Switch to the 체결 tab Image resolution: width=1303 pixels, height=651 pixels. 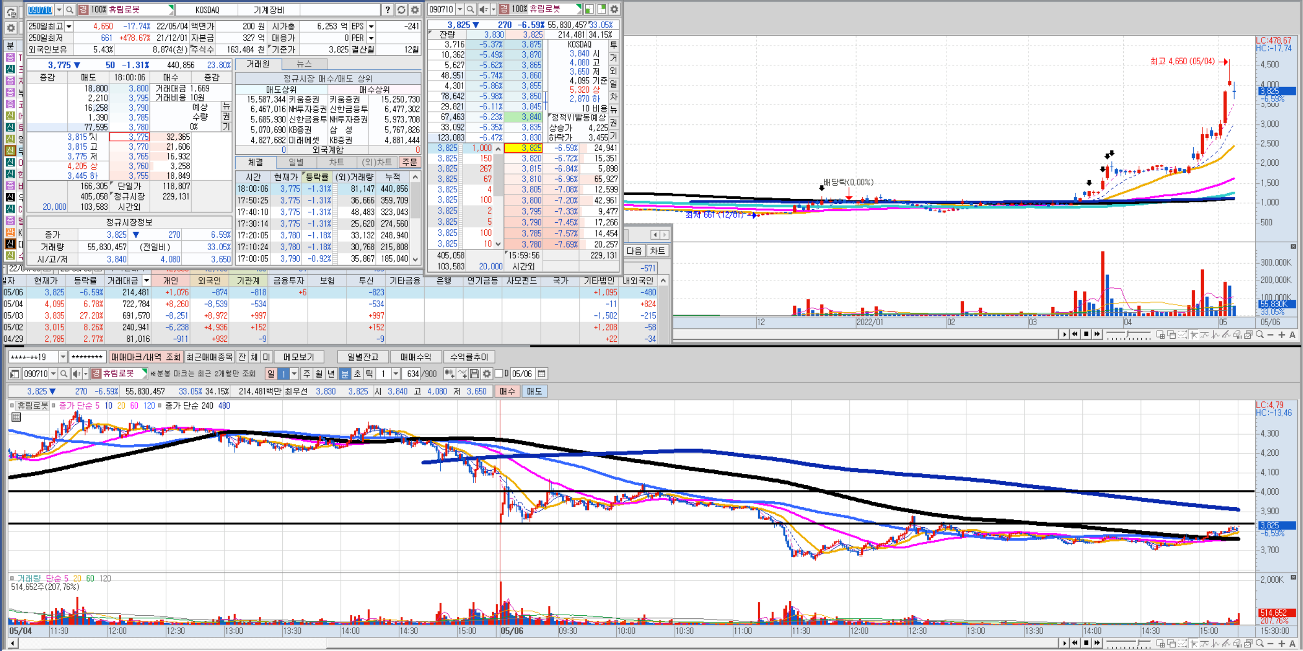pyautogui.click(x=256, y=163)
